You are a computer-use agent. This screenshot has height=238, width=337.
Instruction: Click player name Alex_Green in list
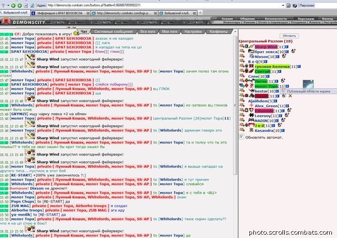pos(266,106)
